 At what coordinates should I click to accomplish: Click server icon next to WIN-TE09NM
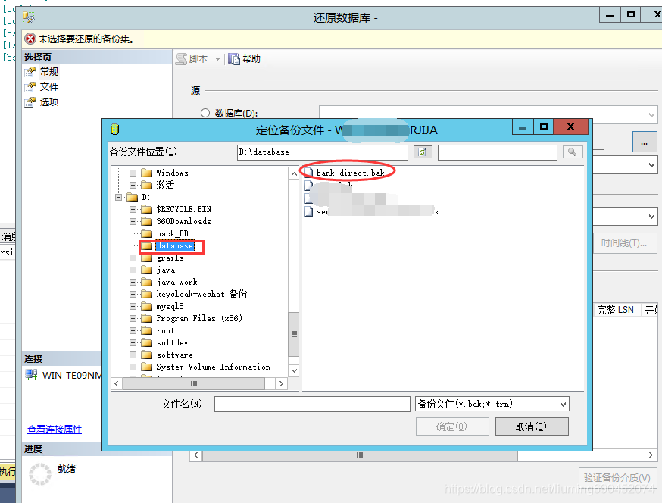click(x=28, y=373)
